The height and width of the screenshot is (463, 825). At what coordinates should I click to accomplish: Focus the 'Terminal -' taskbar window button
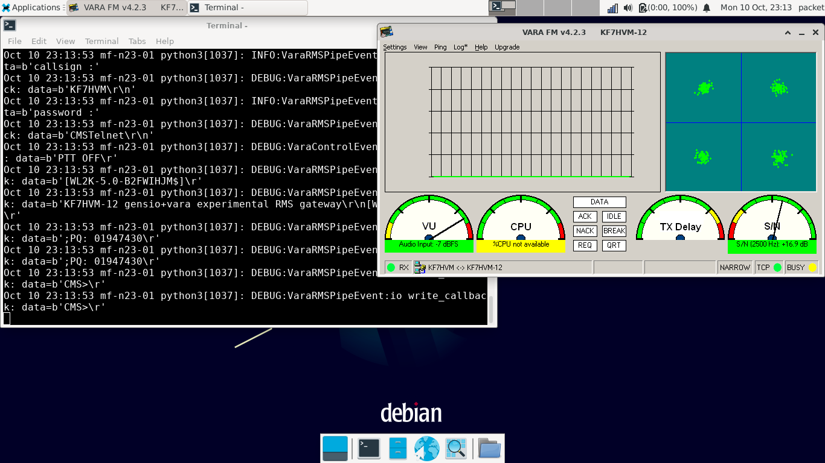click(x=248, y=8)
